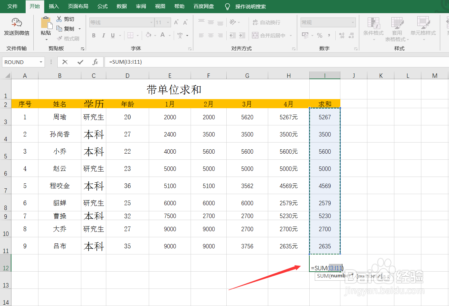Decrease decimal places

click(351, 35)
